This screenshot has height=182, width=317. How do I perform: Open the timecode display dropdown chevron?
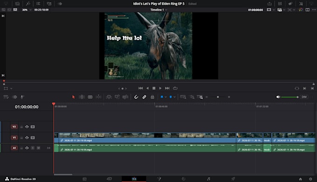pyautogui.click(x=274, y=10)
